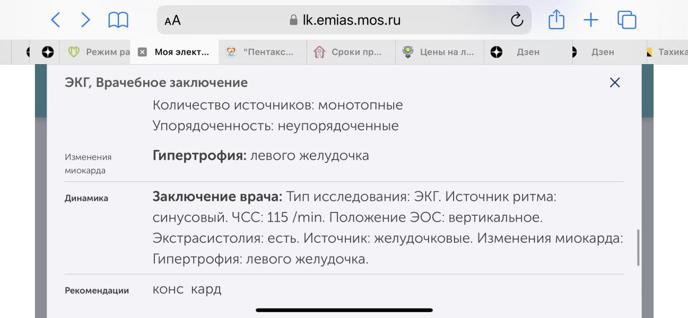Open the first Дзен tab
Screen dimensions: 688x318
528,52
